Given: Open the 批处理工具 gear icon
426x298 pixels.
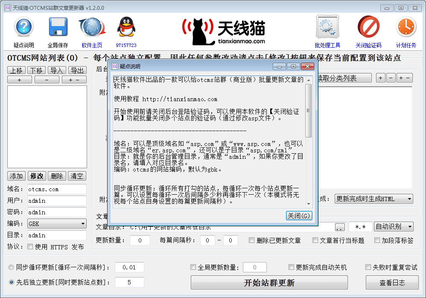Looking at the screenshot, I should point(327,26).
